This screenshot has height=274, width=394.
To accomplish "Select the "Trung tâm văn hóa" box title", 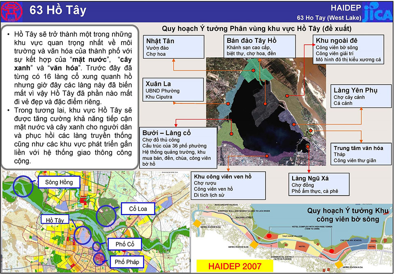I will (x=359, y=148).
